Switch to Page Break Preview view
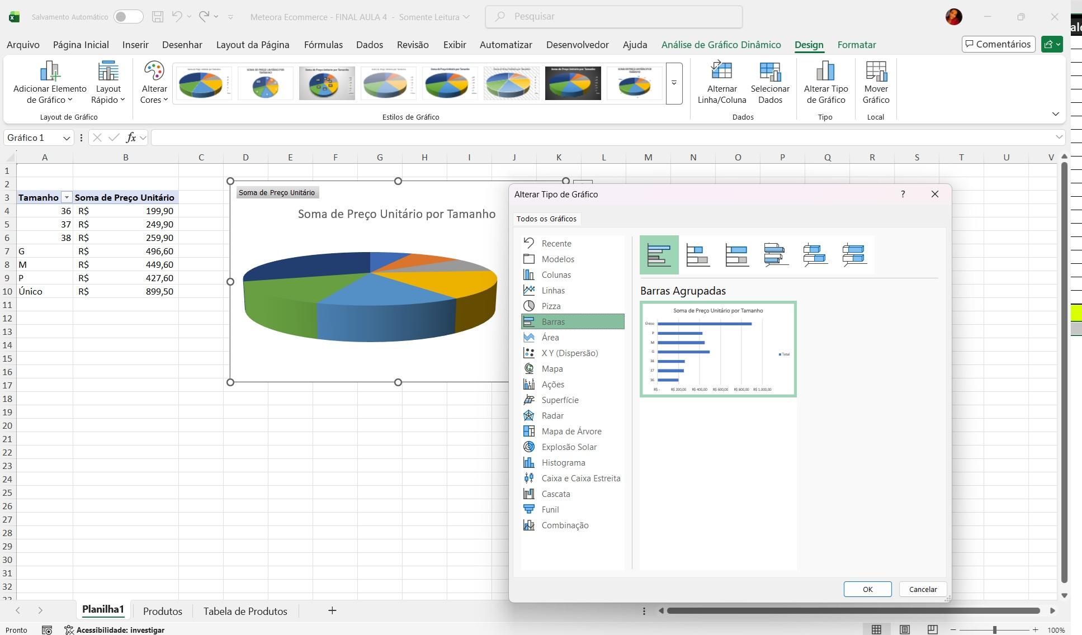Viewport: 1082px width, 635px height. [932, 630]
